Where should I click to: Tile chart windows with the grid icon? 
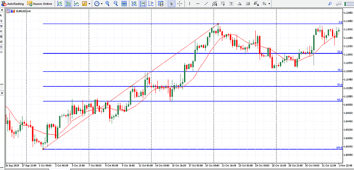(x=125, y=4)
